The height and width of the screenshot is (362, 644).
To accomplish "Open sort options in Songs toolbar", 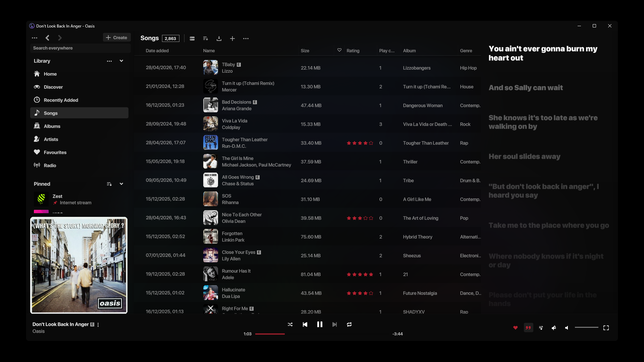I will pos(206,39).
